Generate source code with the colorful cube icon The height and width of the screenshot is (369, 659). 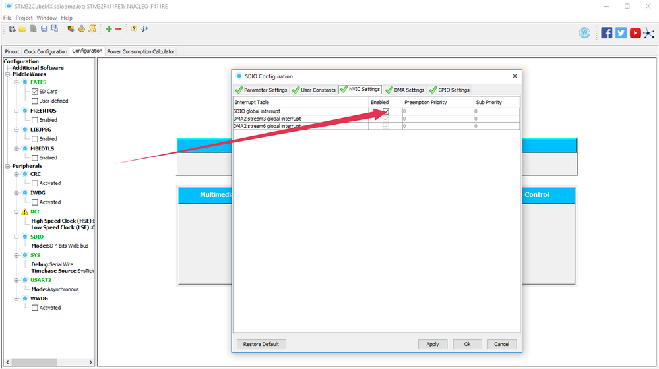click(x=71, y=28)
